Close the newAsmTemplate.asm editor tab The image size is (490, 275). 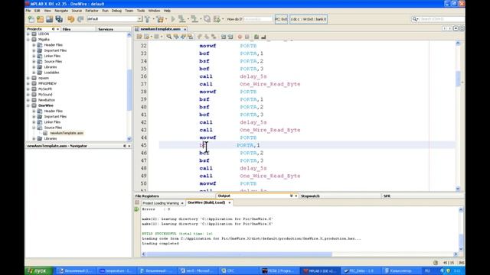(185, 29)
